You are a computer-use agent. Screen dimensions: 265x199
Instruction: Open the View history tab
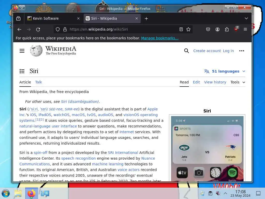(215, 82)
